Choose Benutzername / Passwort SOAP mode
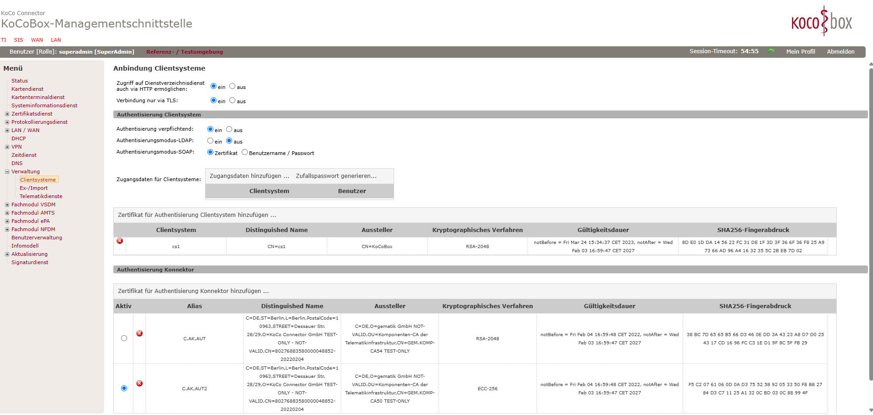Screen dimensions: 873x415 click(245, 152)
